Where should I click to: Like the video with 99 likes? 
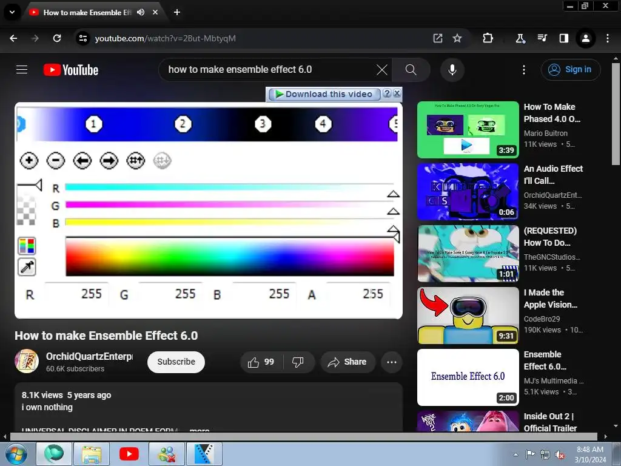(261, 362)
